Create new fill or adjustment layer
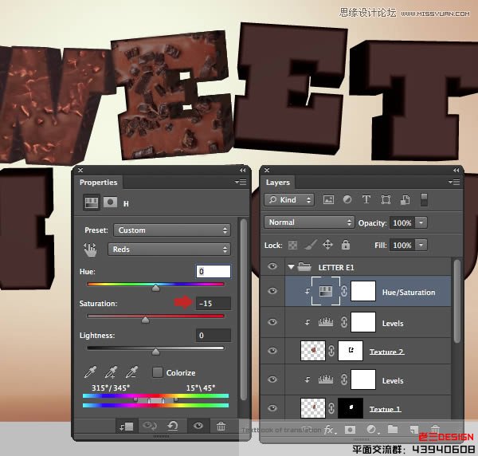Screen dimensions: 478x456 point(371,430)
